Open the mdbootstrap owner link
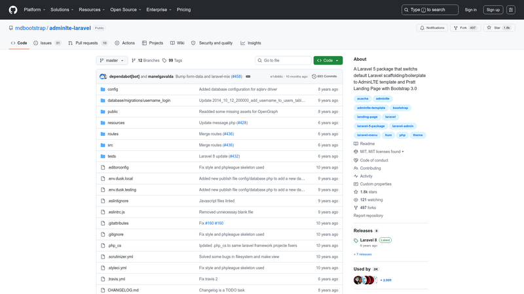 (30, 28)
